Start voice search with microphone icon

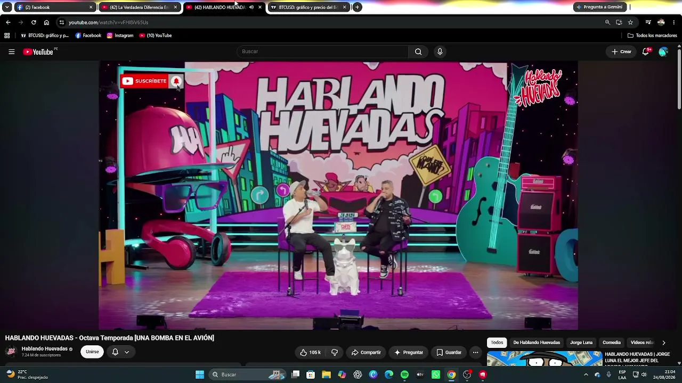pyautogui.click(x=440, y=52)
